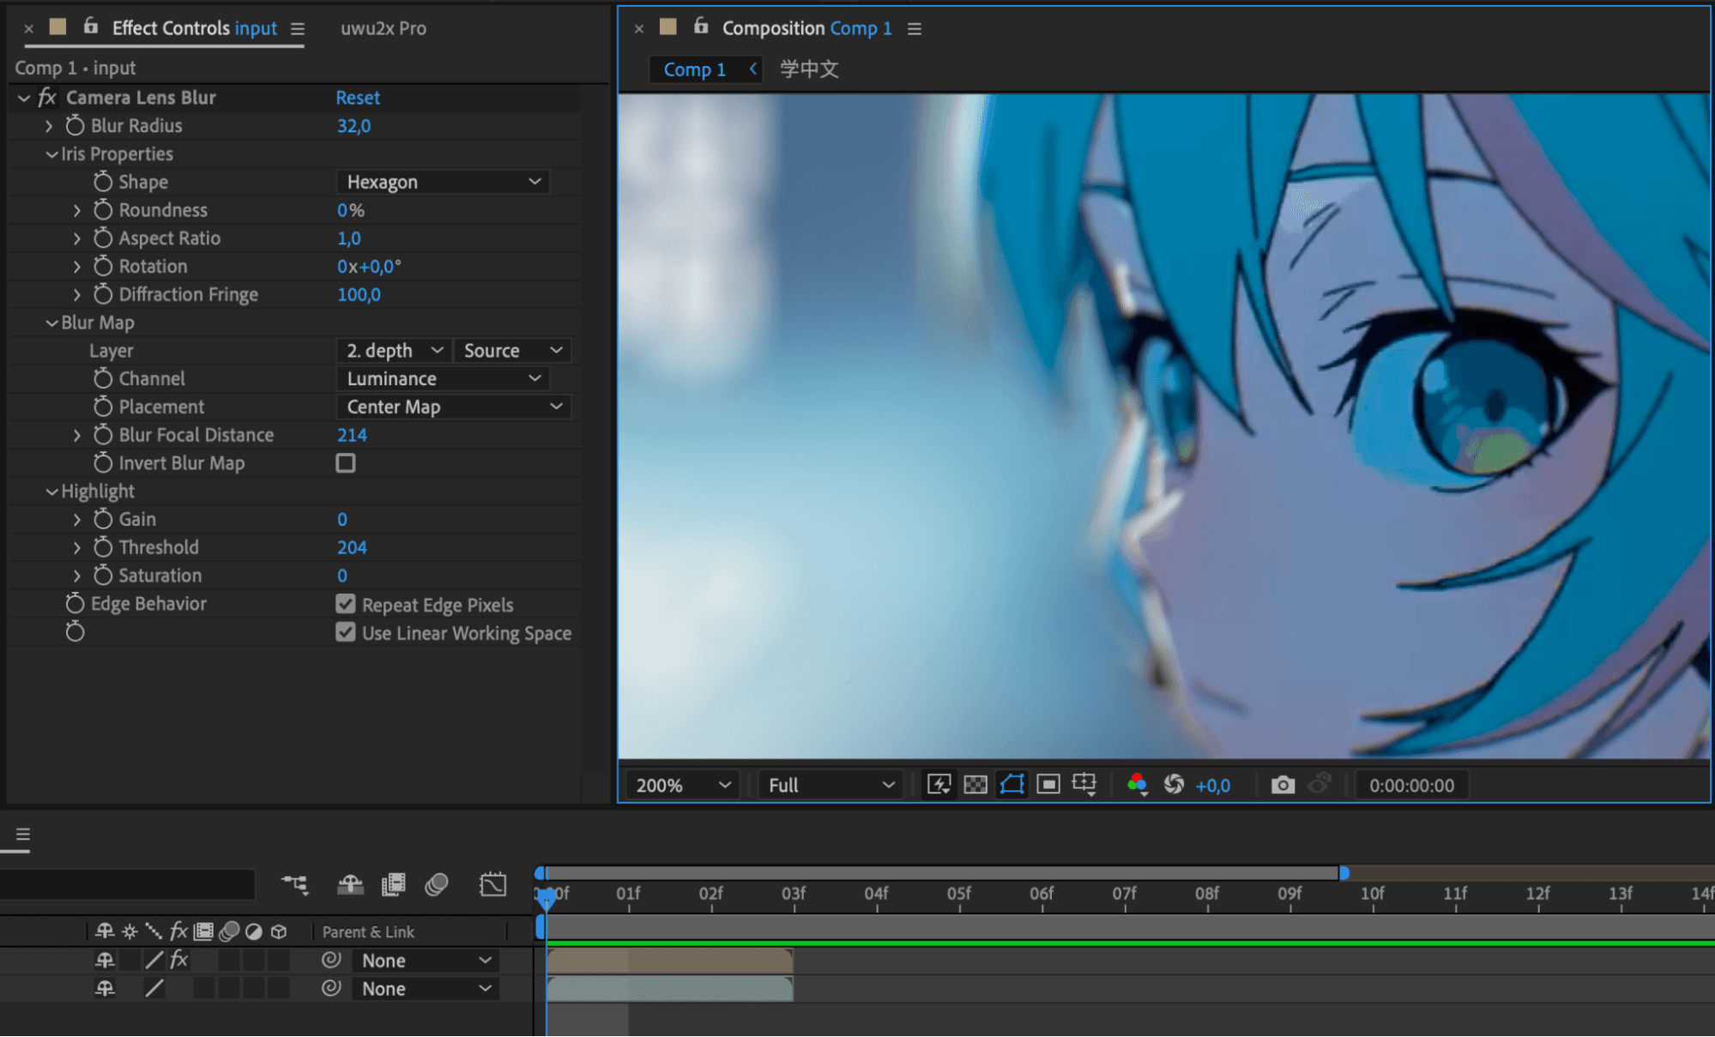
Task: Toggle the shy switch on the second layer
Action: (x=105, y=988)
